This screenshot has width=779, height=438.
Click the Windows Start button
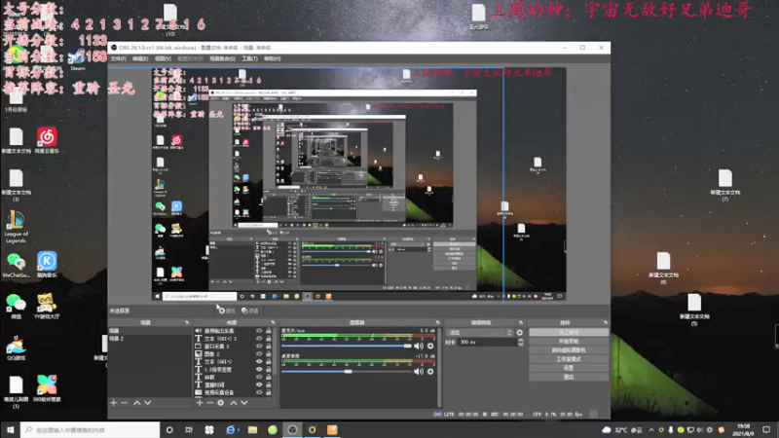click(x=10, y=429)
